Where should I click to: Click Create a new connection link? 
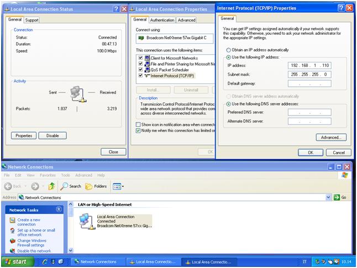[x=29, y=222]
